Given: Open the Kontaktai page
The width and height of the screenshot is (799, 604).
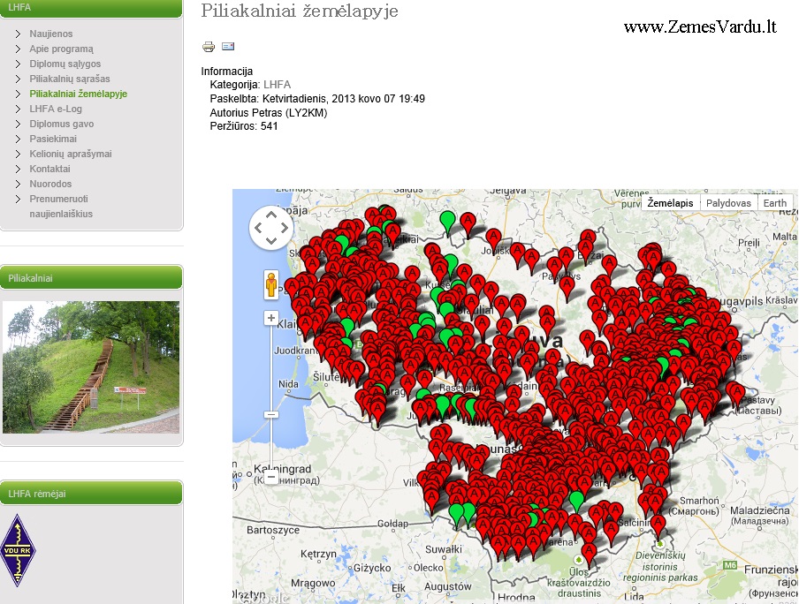Looking at the screenshot, I should pos(49,169).
